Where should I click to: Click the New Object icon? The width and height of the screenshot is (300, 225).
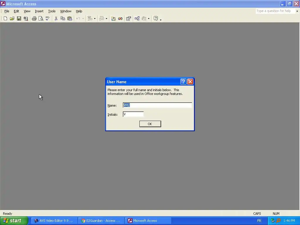point(144,18)
